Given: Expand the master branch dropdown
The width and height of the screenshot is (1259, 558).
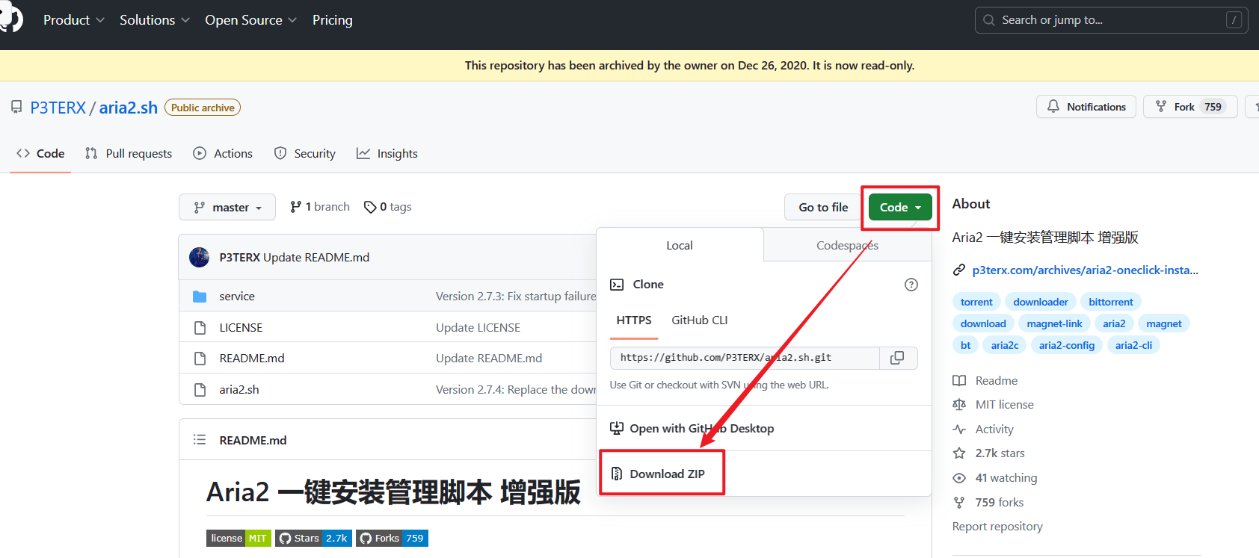Looking at the screenshot, I should pyautogui.click(x=227, y=208).
